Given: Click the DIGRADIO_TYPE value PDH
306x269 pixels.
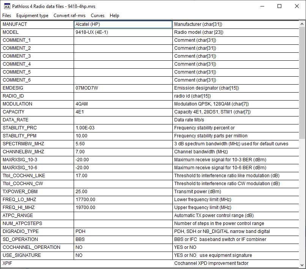Looking at the screenshot, I should click(123, 231).
